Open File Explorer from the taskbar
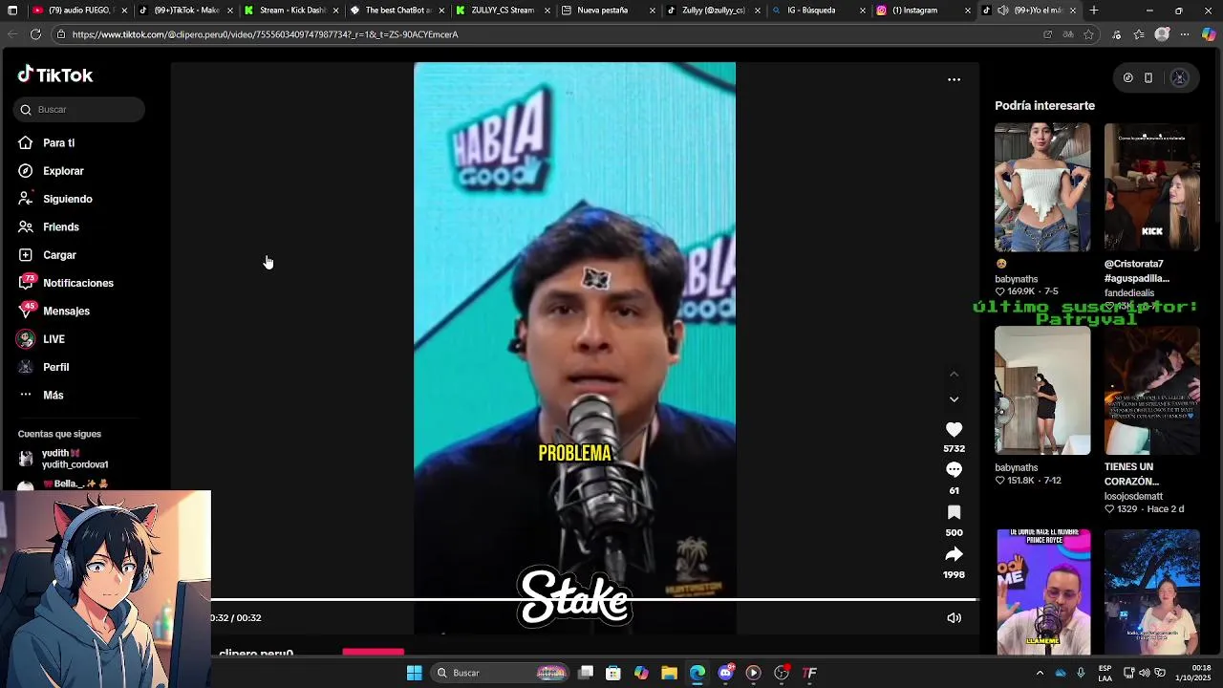Viewport: 1223px width, 688px height. click(669, 673)
